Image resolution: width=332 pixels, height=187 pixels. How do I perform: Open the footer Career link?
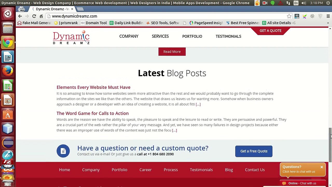(146, 170)
